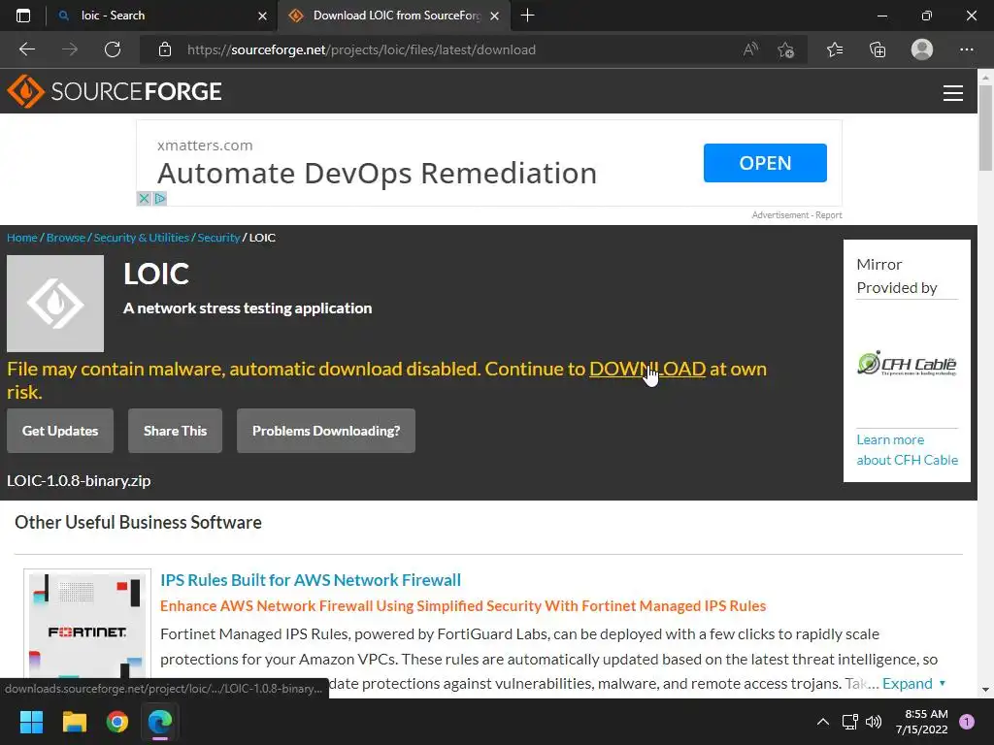Click the 'xmatters.com' ad domain text

205,146
